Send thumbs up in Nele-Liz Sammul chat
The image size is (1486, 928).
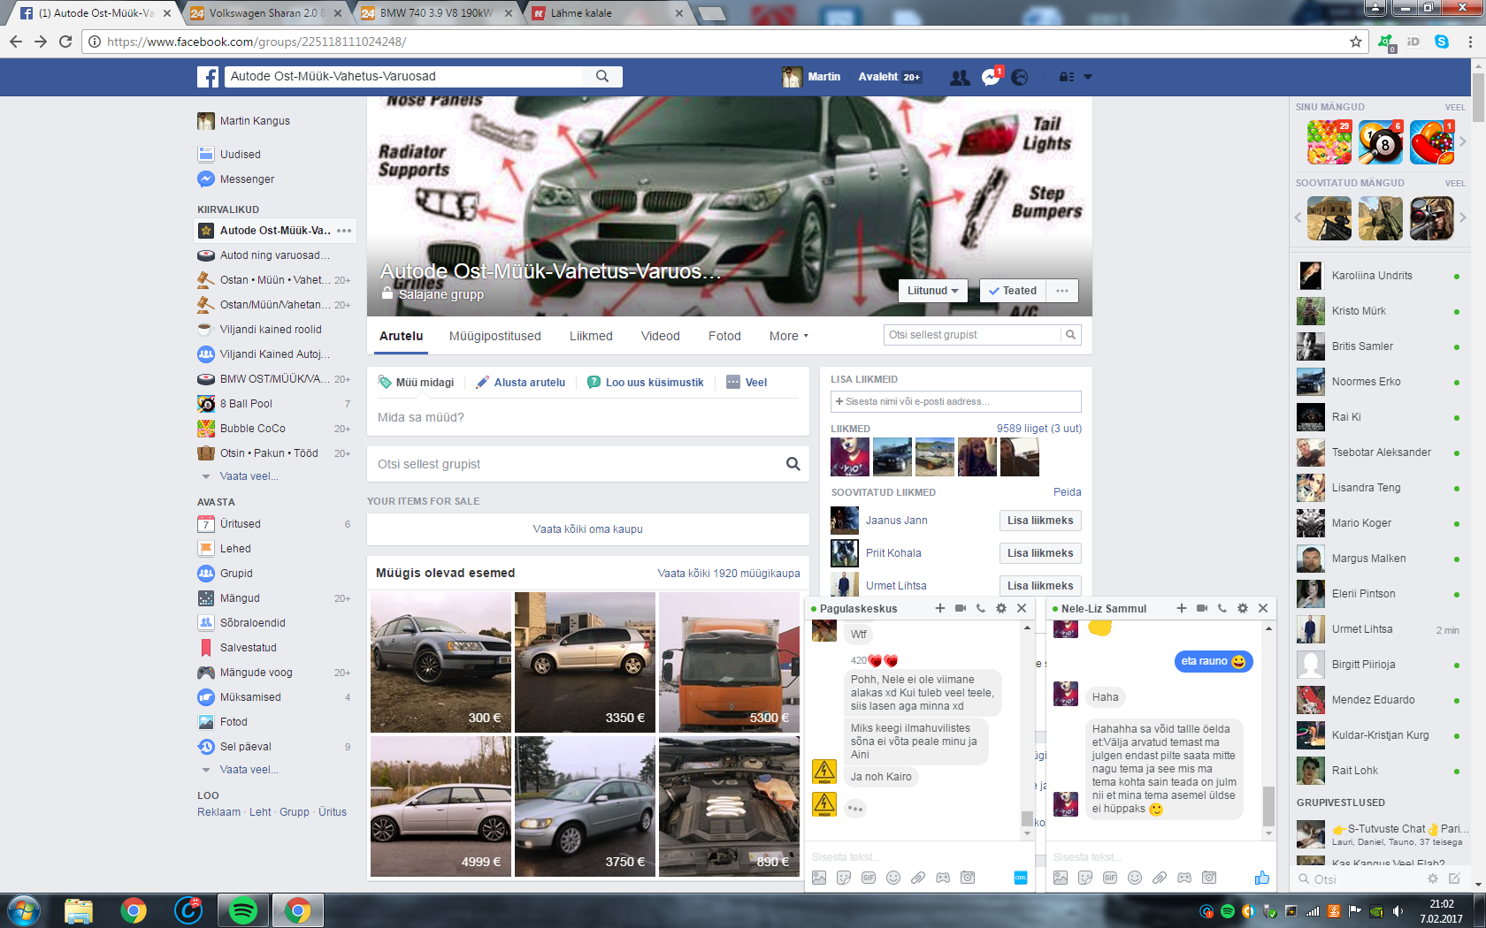click(1262, 878)
